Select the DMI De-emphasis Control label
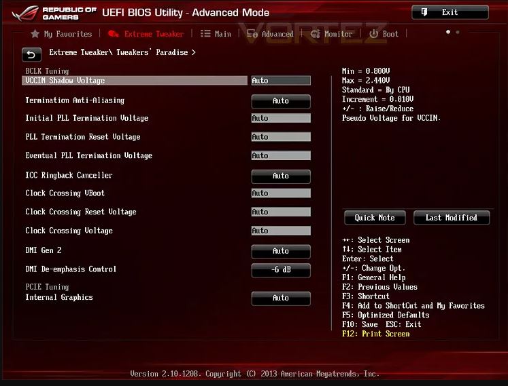Image resolution: width=508 pixels, height=386 pixels. [x=71, y=269]
